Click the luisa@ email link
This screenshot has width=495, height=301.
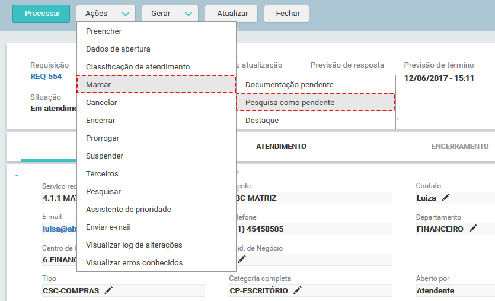(x=60, y=229)
